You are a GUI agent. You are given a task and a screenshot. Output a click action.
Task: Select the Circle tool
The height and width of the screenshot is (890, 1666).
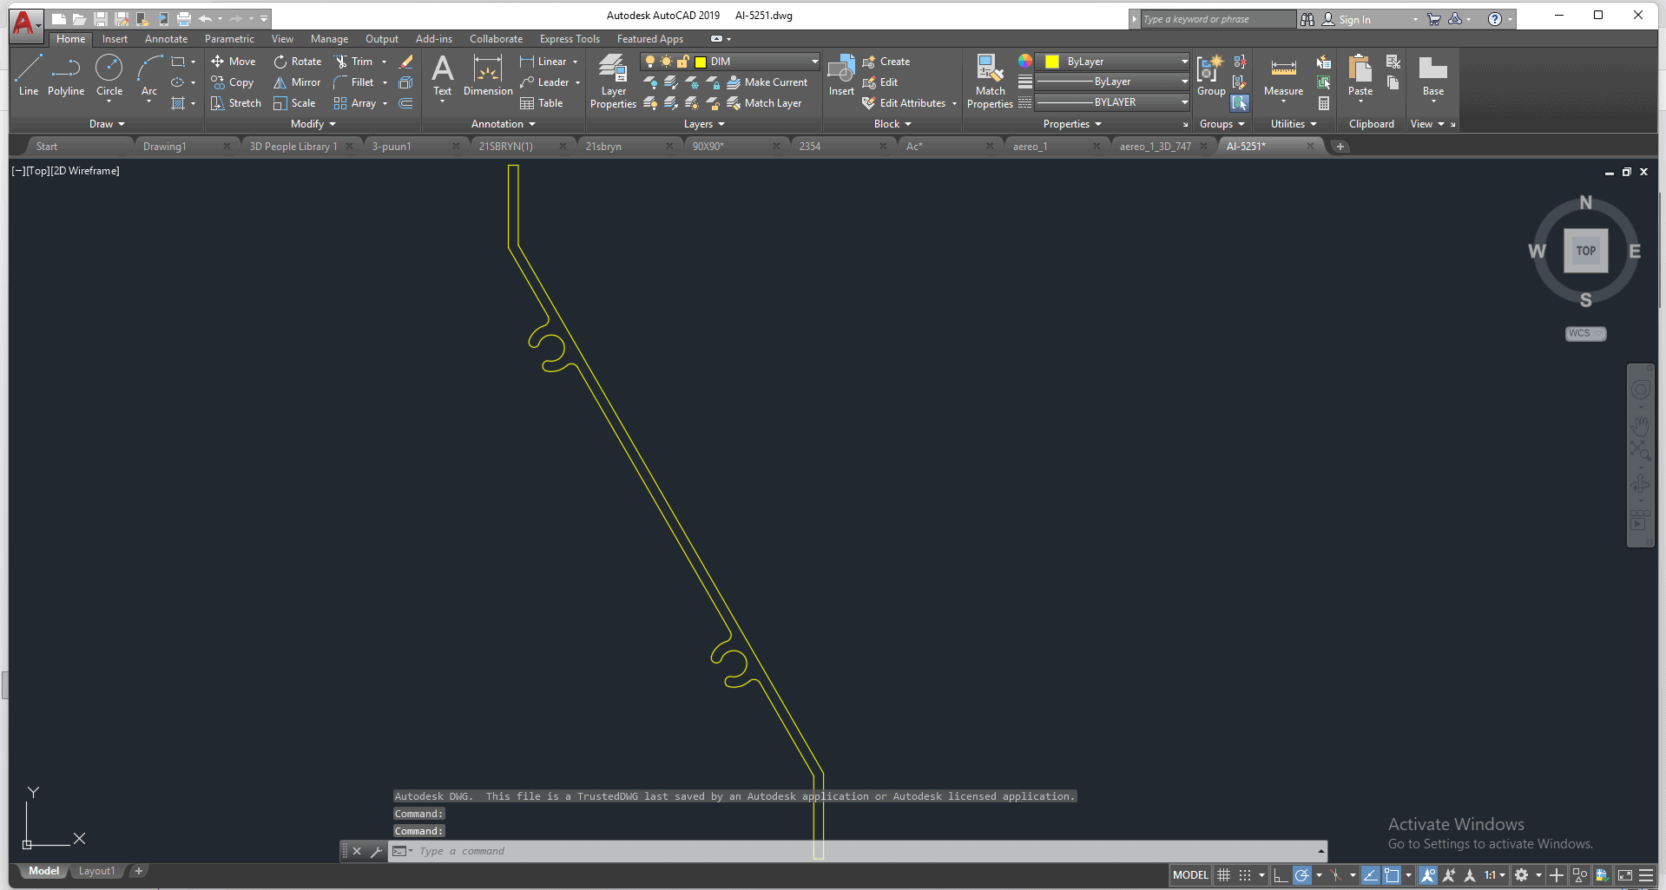(109, 75)
